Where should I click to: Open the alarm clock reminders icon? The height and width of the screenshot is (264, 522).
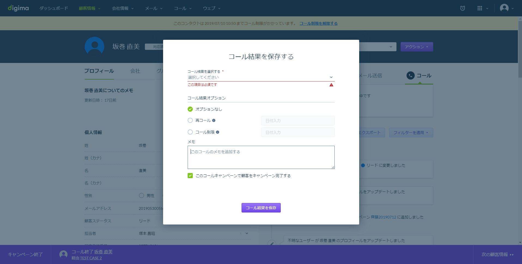coord(462,8)
